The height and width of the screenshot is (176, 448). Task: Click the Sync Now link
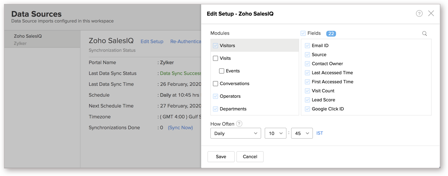coord(180,128)
